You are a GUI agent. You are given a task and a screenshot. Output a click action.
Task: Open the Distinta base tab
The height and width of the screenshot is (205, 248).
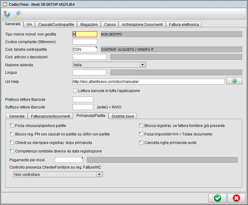point(123,116)
